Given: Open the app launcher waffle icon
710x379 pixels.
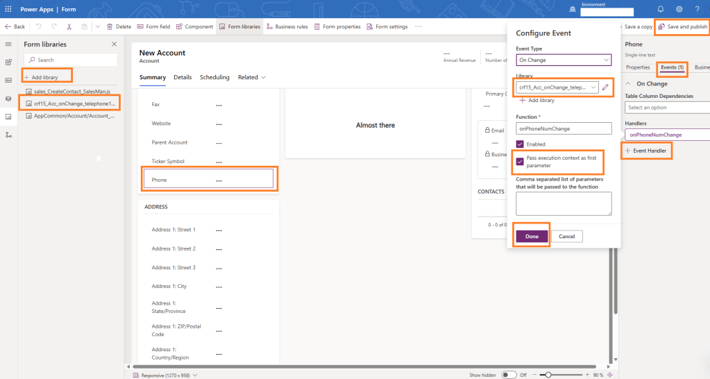Looking at the screenshot, I should 8,9.
